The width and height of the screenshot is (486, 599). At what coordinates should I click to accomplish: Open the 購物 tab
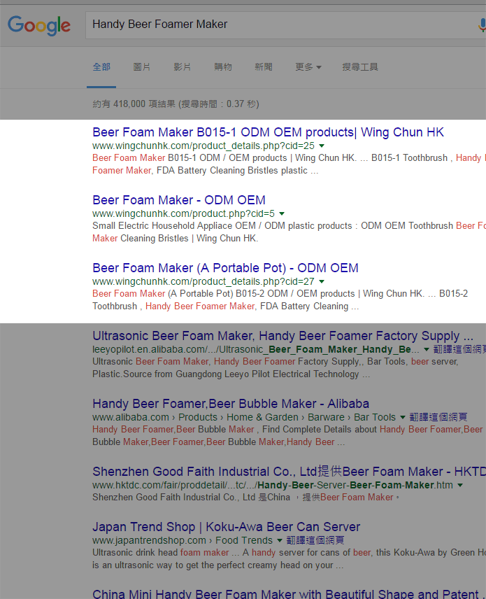(222, 67)
